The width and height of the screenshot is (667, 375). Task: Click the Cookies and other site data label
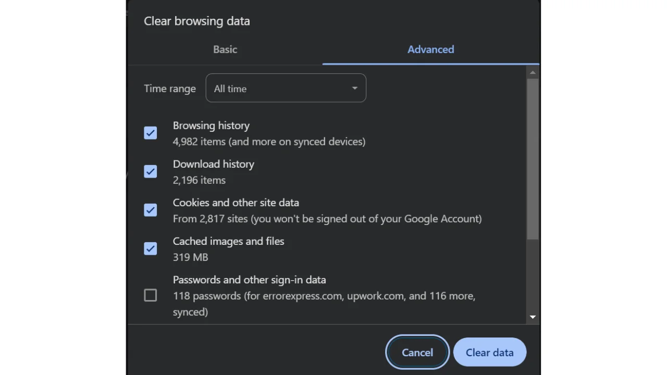pyautogui.click(x=236, y=203)
